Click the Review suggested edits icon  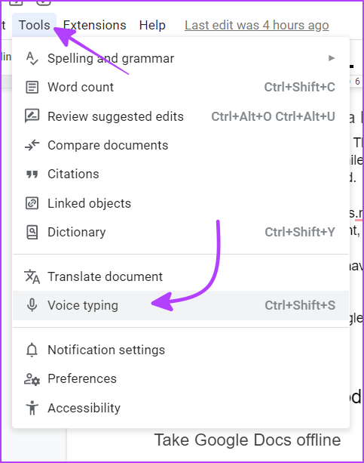coord(32,116)
